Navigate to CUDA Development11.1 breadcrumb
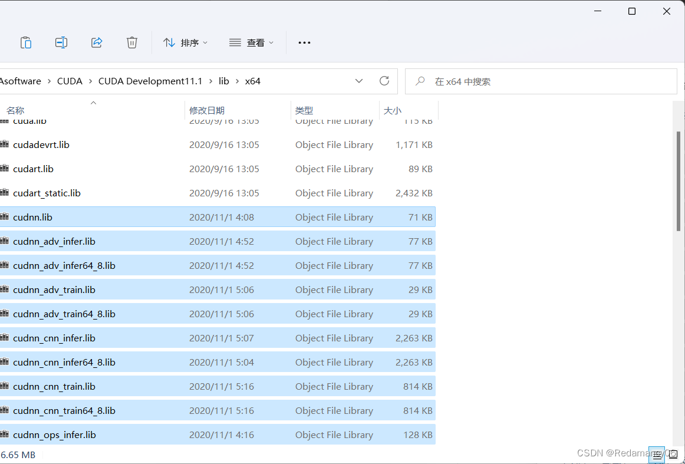Screen dimensions: 685x464 point(150,81)
